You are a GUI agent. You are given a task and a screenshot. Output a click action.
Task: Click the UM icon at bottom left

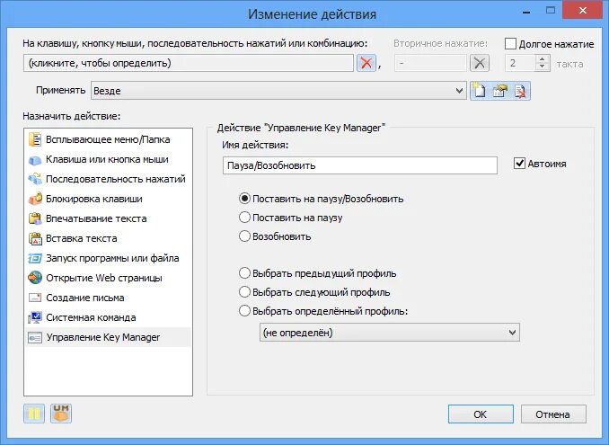click(x=61, y=414)
